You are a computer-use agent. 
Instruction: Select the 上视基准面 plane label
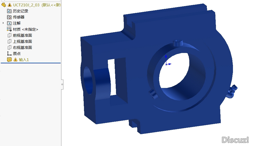22,42
